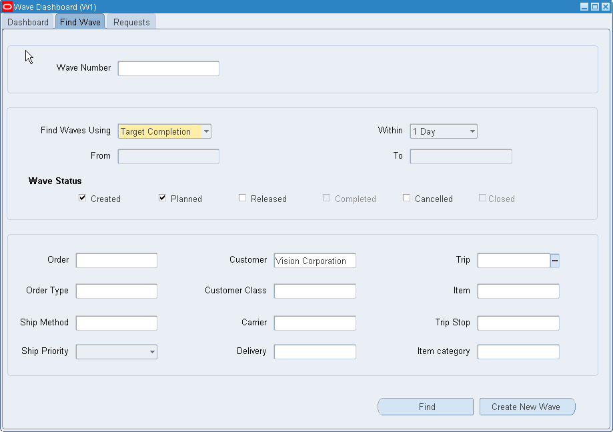
Task: Focus the Wave Number field
Action: pos(169,69)
